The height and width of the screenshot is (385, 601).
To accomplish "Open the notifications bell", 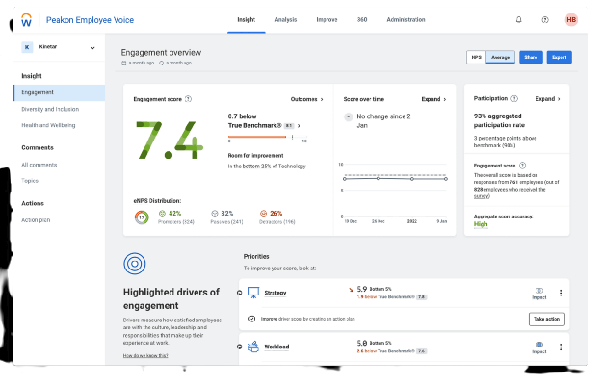I will (x=519, y=19).
